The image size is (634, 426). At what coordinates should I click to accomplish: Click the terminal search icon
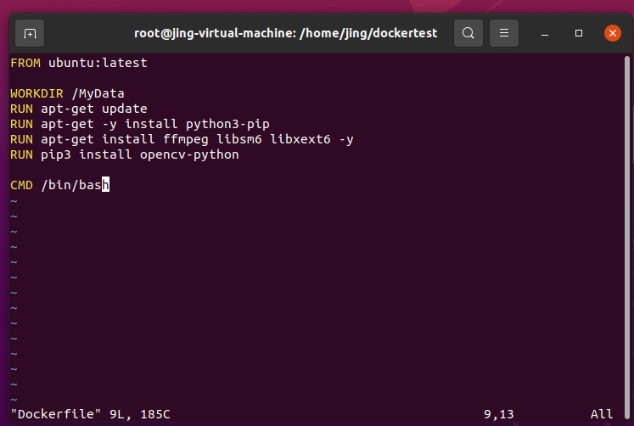pos(468,34)
